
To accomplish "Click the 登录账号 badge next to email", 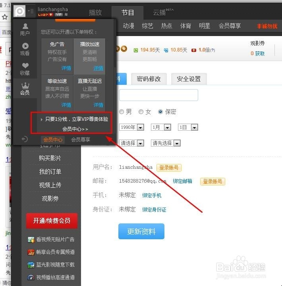I will click(212, 181).
